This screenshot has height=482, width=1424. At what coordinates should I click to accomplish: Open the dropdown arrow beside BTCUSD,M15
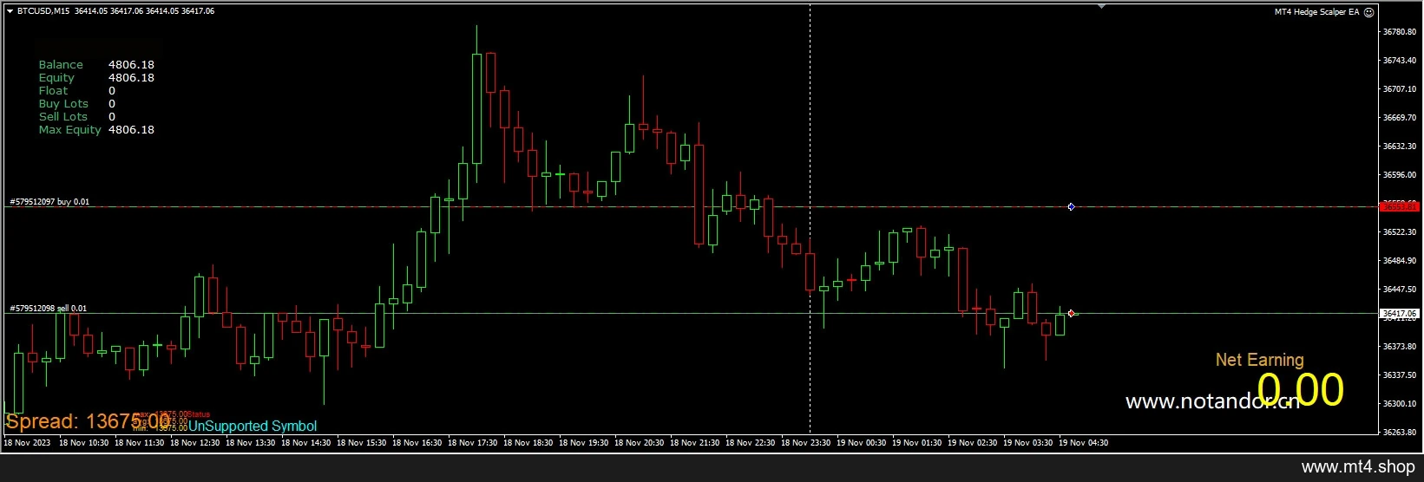10,11
